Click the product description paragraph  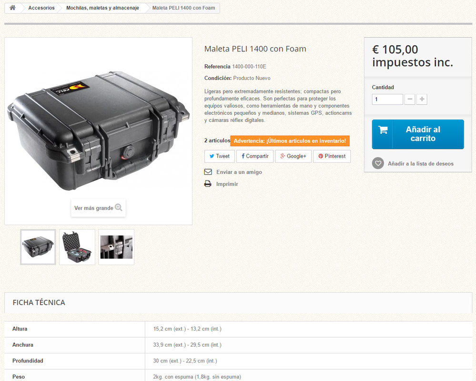pyautogui.click(x=278, y=106)
